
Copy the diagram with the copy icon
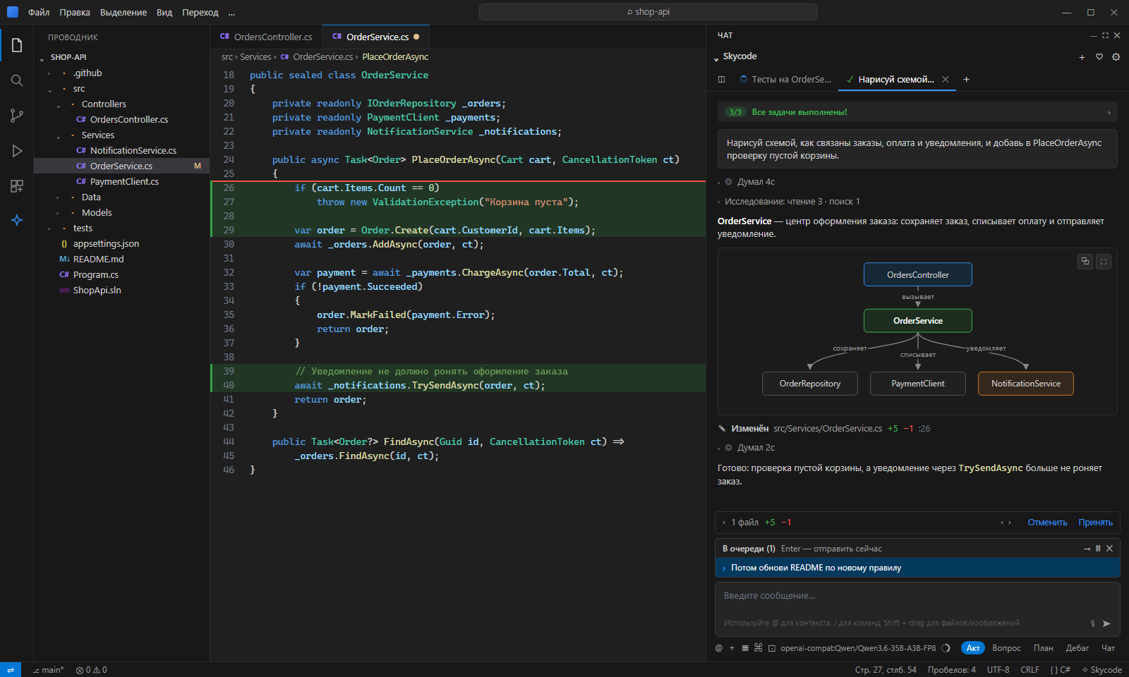coord(1085,261)
